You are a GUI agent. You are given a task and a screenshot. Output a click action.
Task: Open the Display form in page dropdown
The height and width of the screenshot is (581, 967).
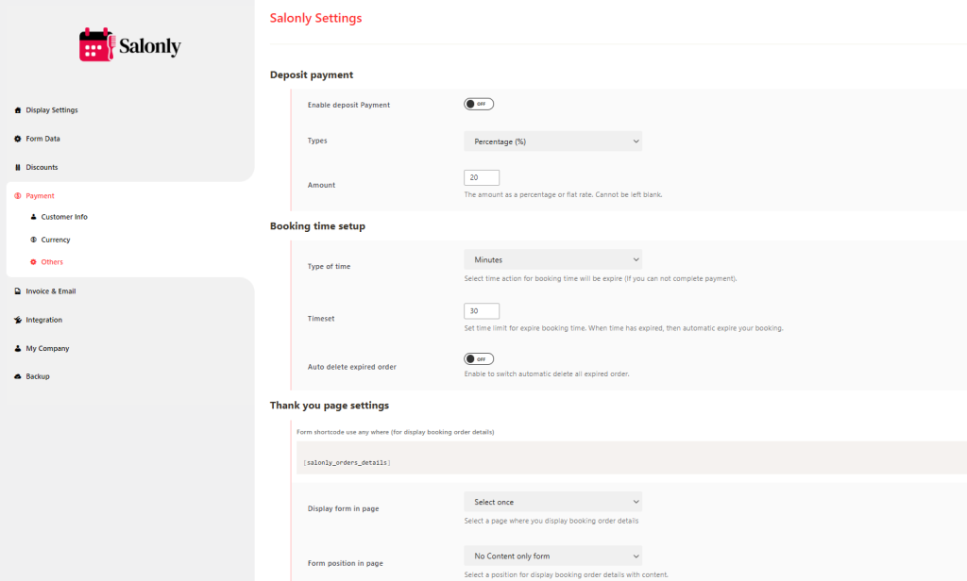click(x=552, y=502)
